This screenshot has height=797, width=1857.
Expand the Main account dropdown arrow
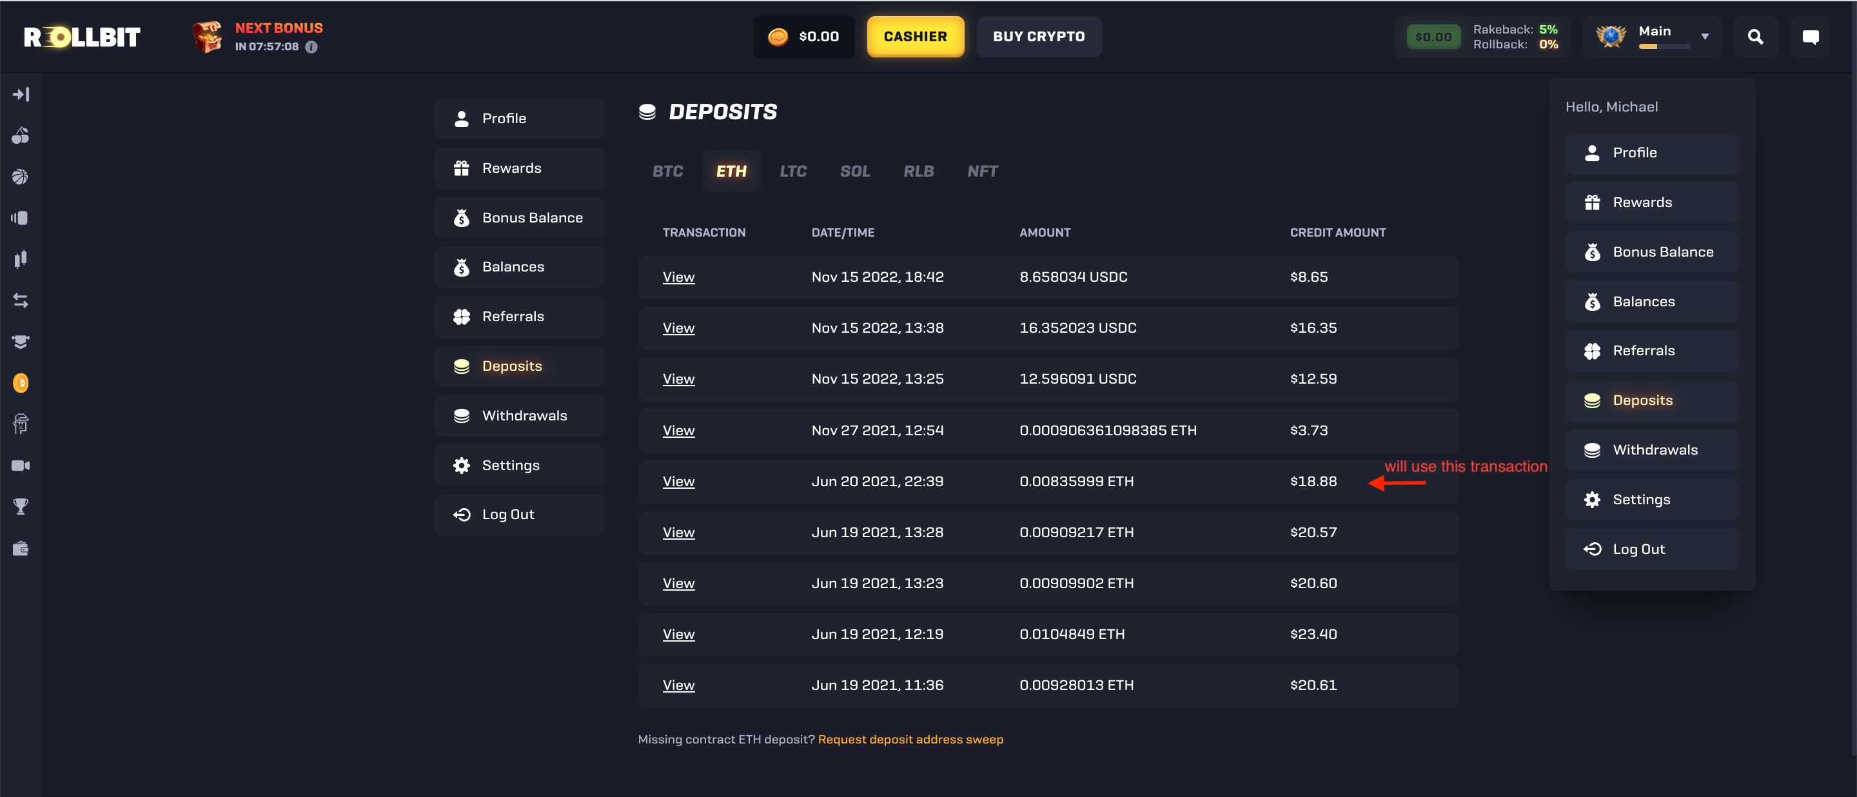point(1705,37)
